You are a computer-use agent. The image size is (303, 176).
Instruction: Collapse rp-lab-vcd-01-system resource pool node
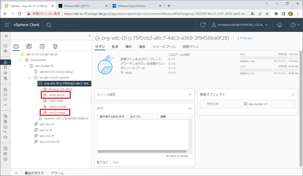[29, 78]
